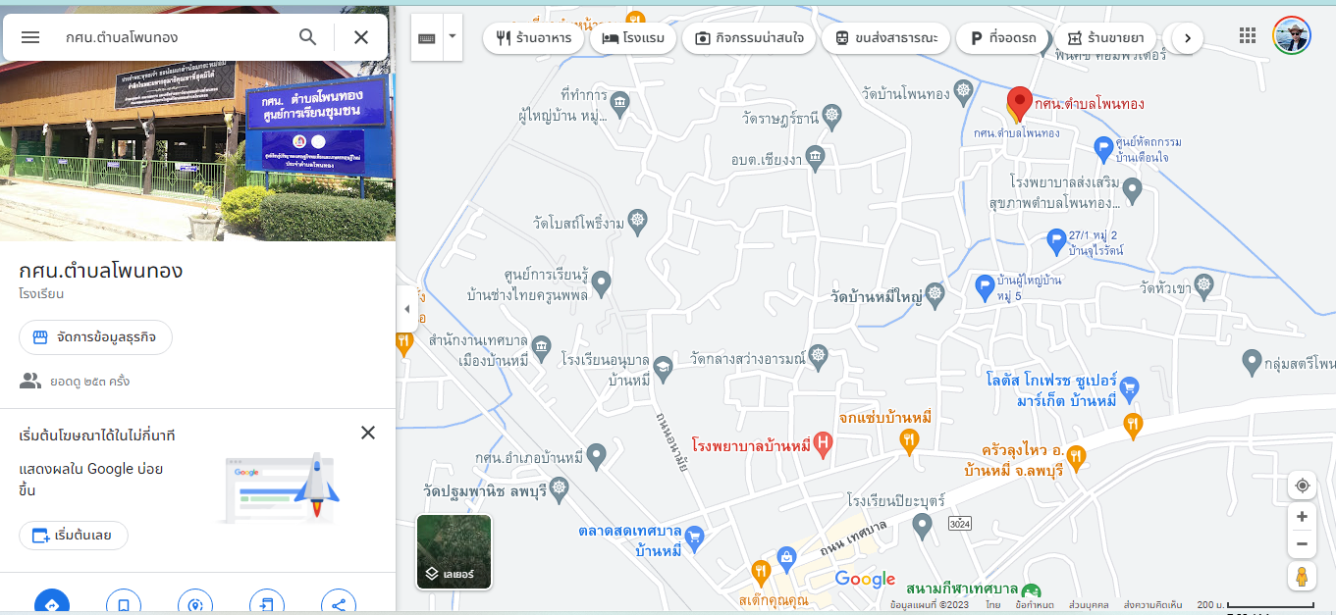This screenshot has height=615, width=1336.
Task: Show more category chips with right chevron
Action: pyautogui.click(x=1187, y=38)
